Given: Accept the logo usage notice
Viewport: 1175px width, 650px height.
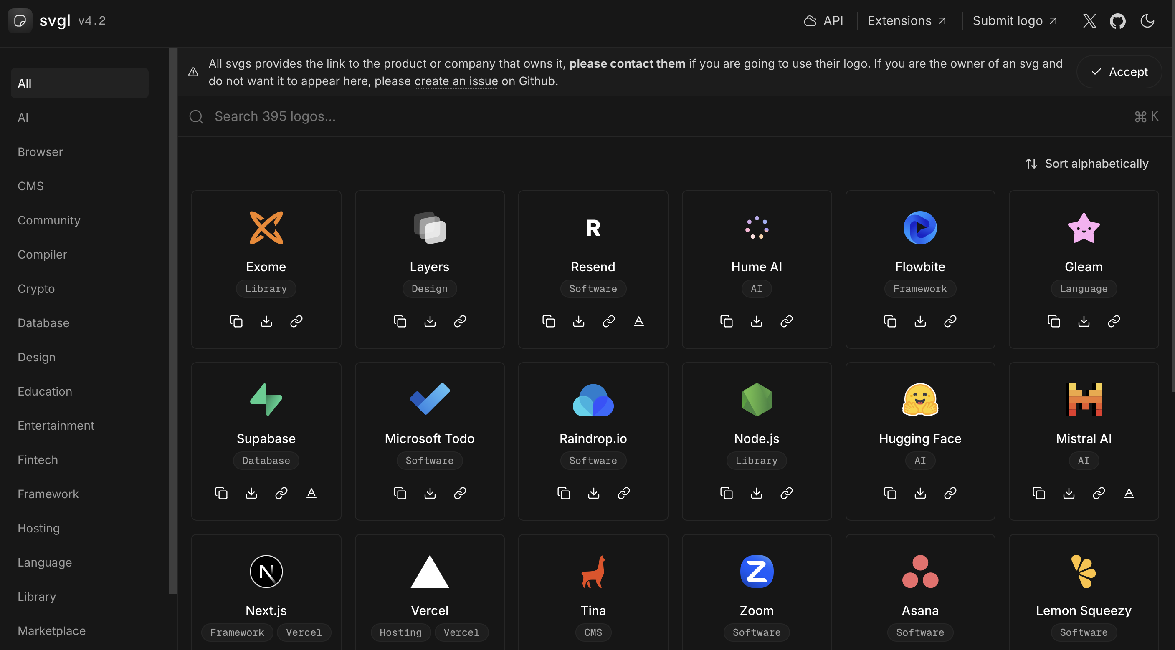Looking at the screenshot, I should [x=1119, y=72].
